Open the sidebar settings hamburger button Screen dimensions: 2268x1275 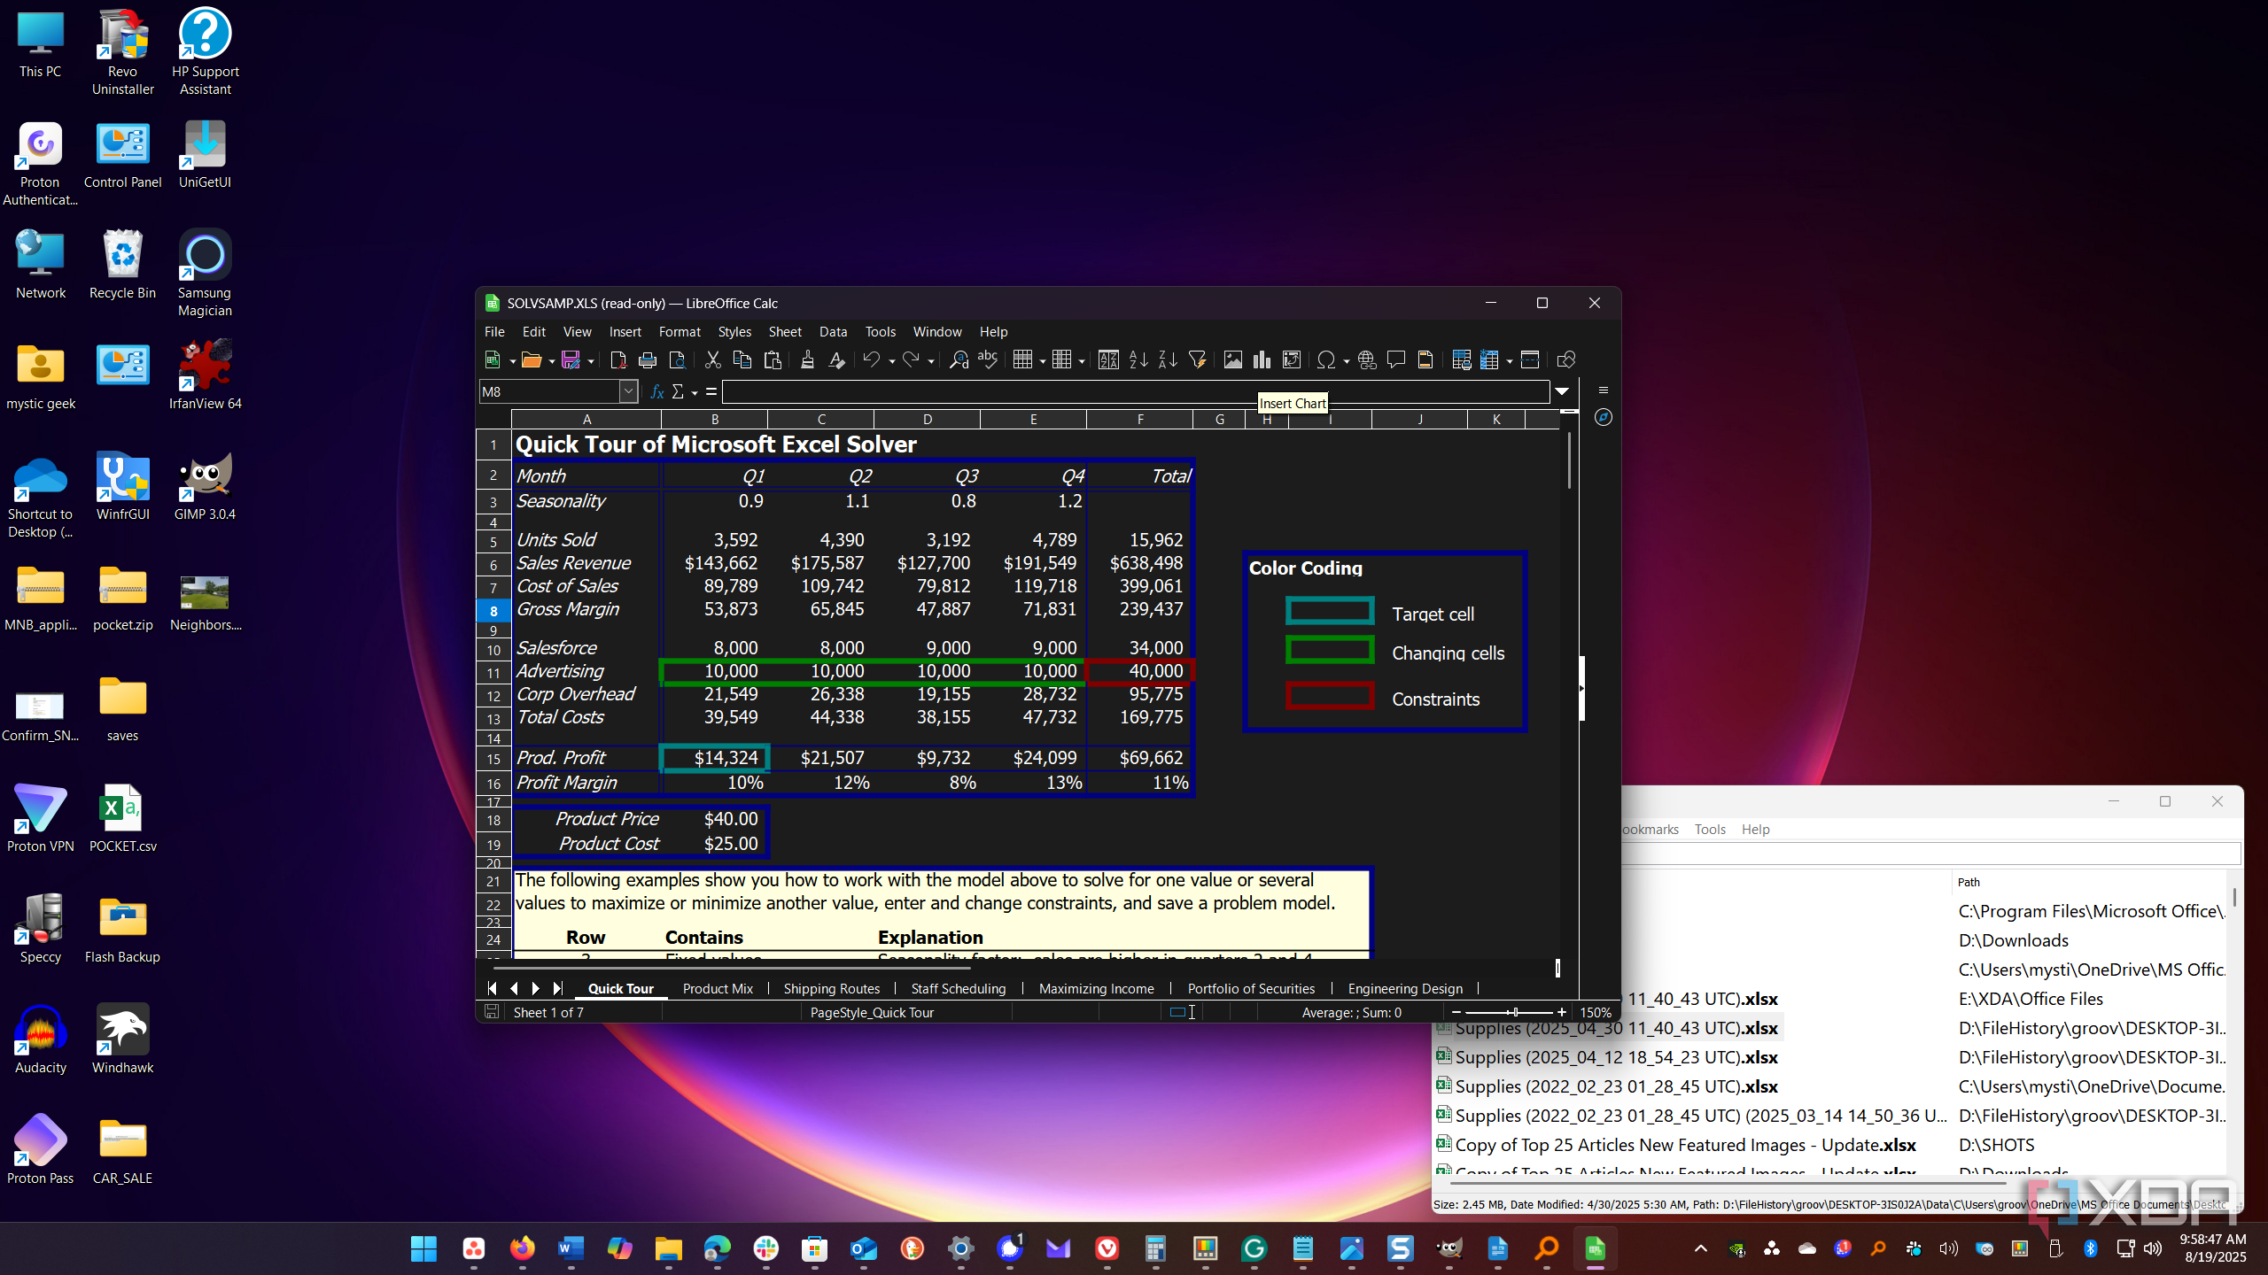pos(1604,390)
